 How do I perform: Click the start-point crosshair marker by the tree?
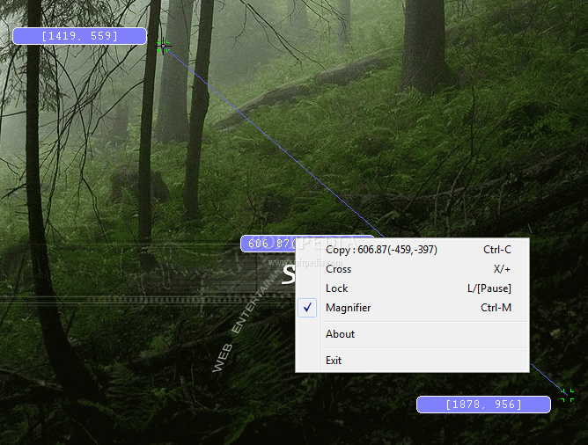tap(164, 46)
